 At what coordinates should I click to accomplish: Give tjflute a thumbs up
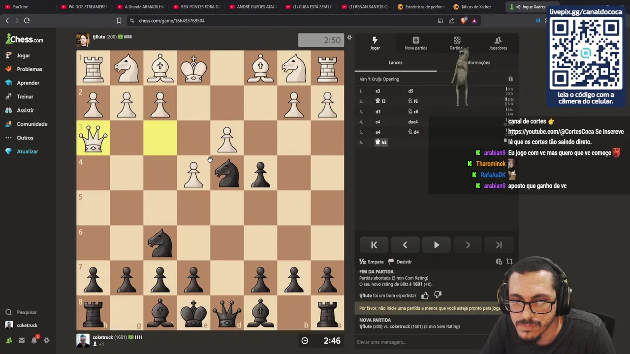coord(425,295)
